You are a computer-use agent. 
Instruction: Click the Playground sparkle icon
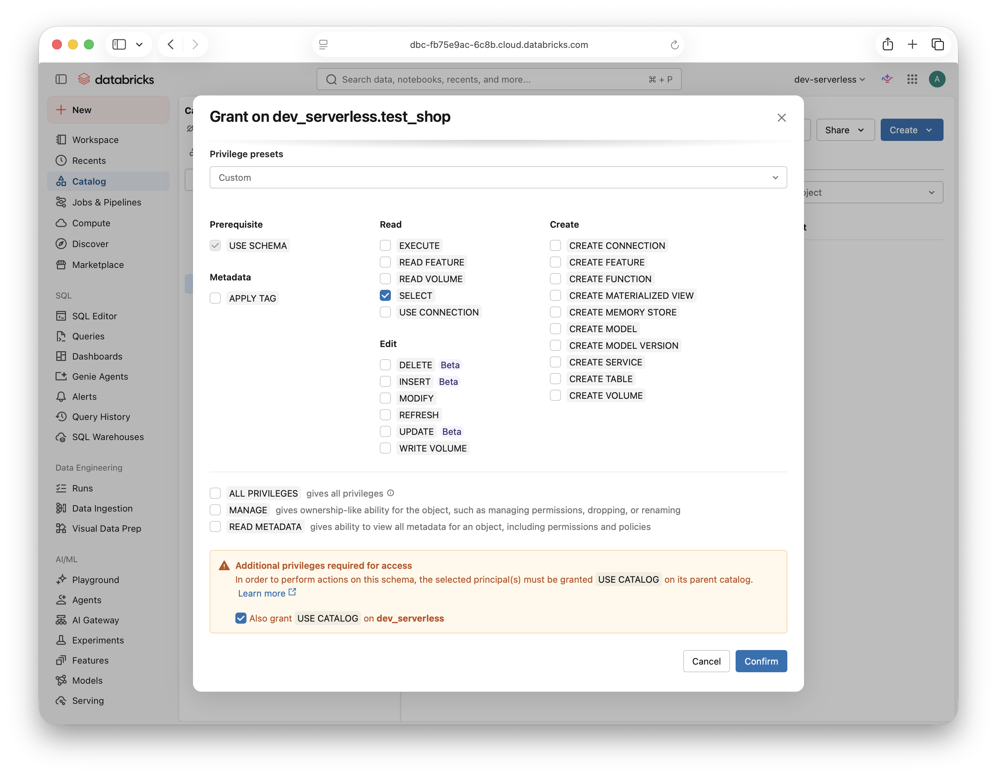tap(61, 580)
